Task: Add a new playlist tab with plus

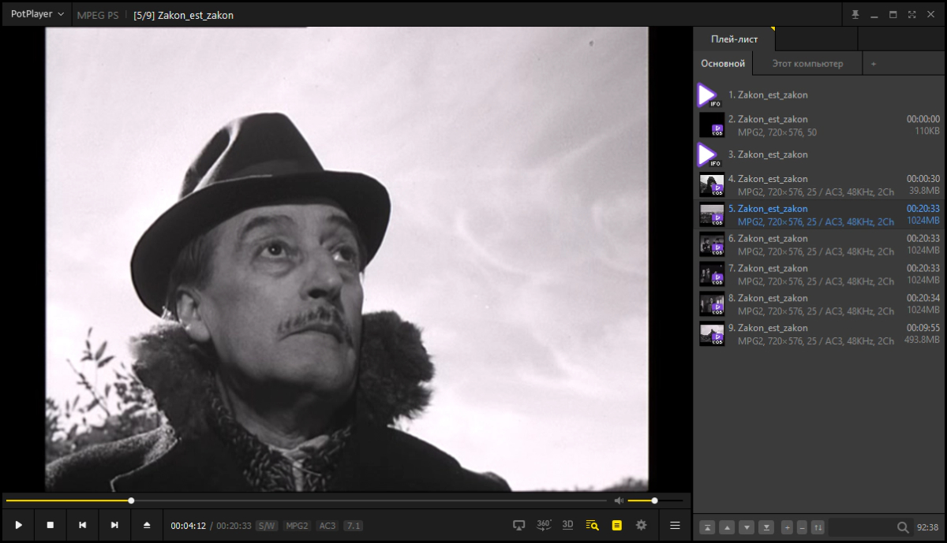Action: tap(873, 64)
